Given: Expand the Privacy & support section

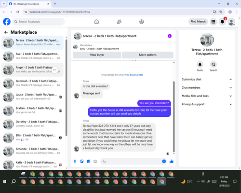Looking at the screenshot, I should [207, 104].
